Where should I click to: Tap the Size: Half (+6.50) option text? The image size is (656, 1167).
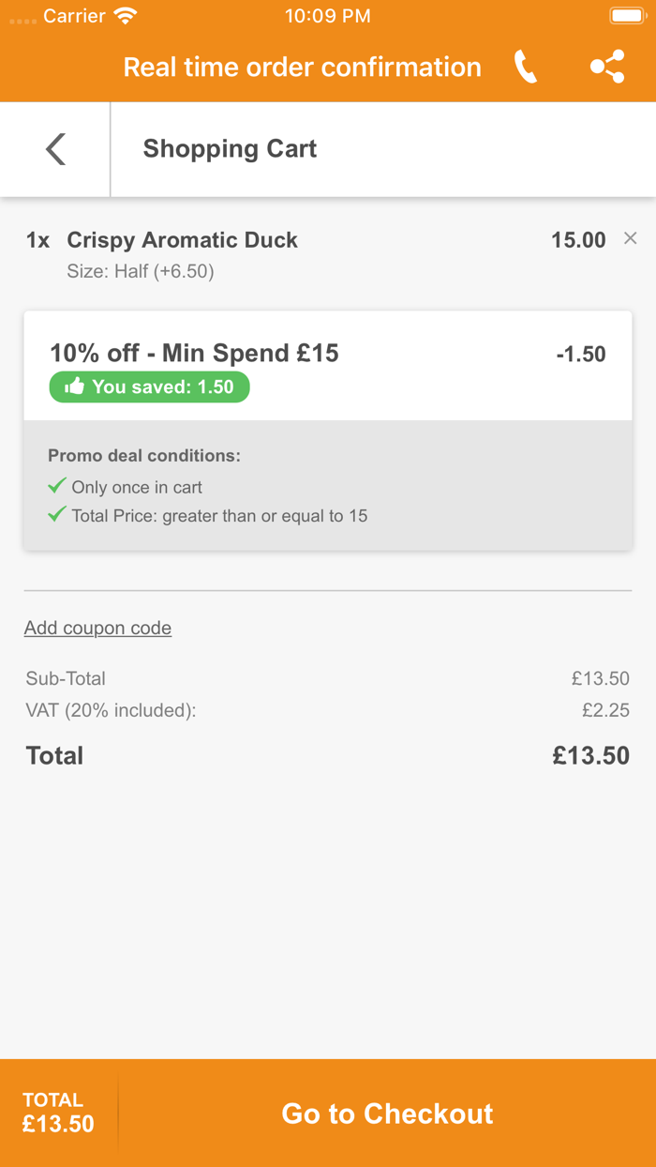pos(141,272)
